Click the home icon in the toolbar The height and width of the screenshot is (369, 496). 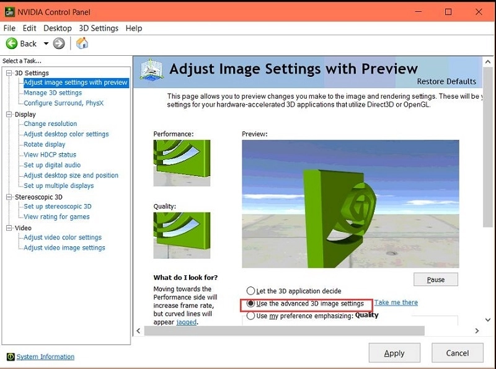click(x=82, y=43)
